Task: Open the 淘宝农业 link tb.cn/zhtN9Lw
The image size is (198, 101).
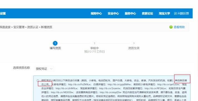Action: [x=66, y=88]
